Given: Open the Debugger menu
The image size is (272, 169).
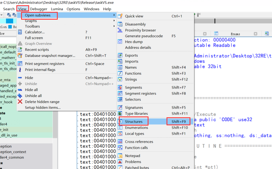Looking at the screenshot, I should pos(39,9).
